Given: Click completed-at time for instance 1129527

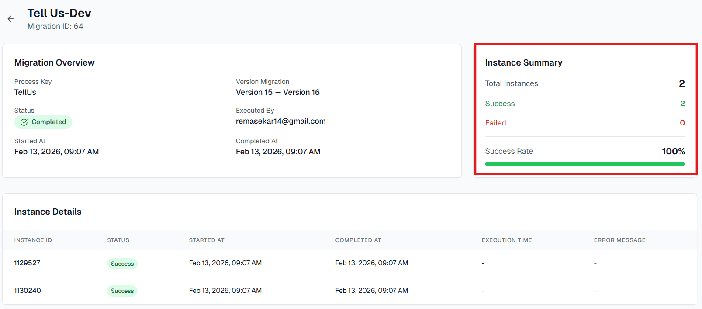Looking at the screenshot, I should click(x=372, y=263).
